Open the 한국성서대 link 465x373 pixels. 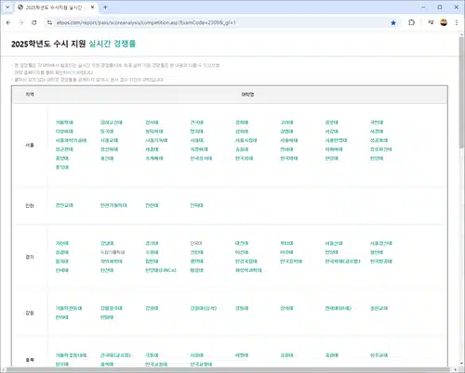click(201, 159)
